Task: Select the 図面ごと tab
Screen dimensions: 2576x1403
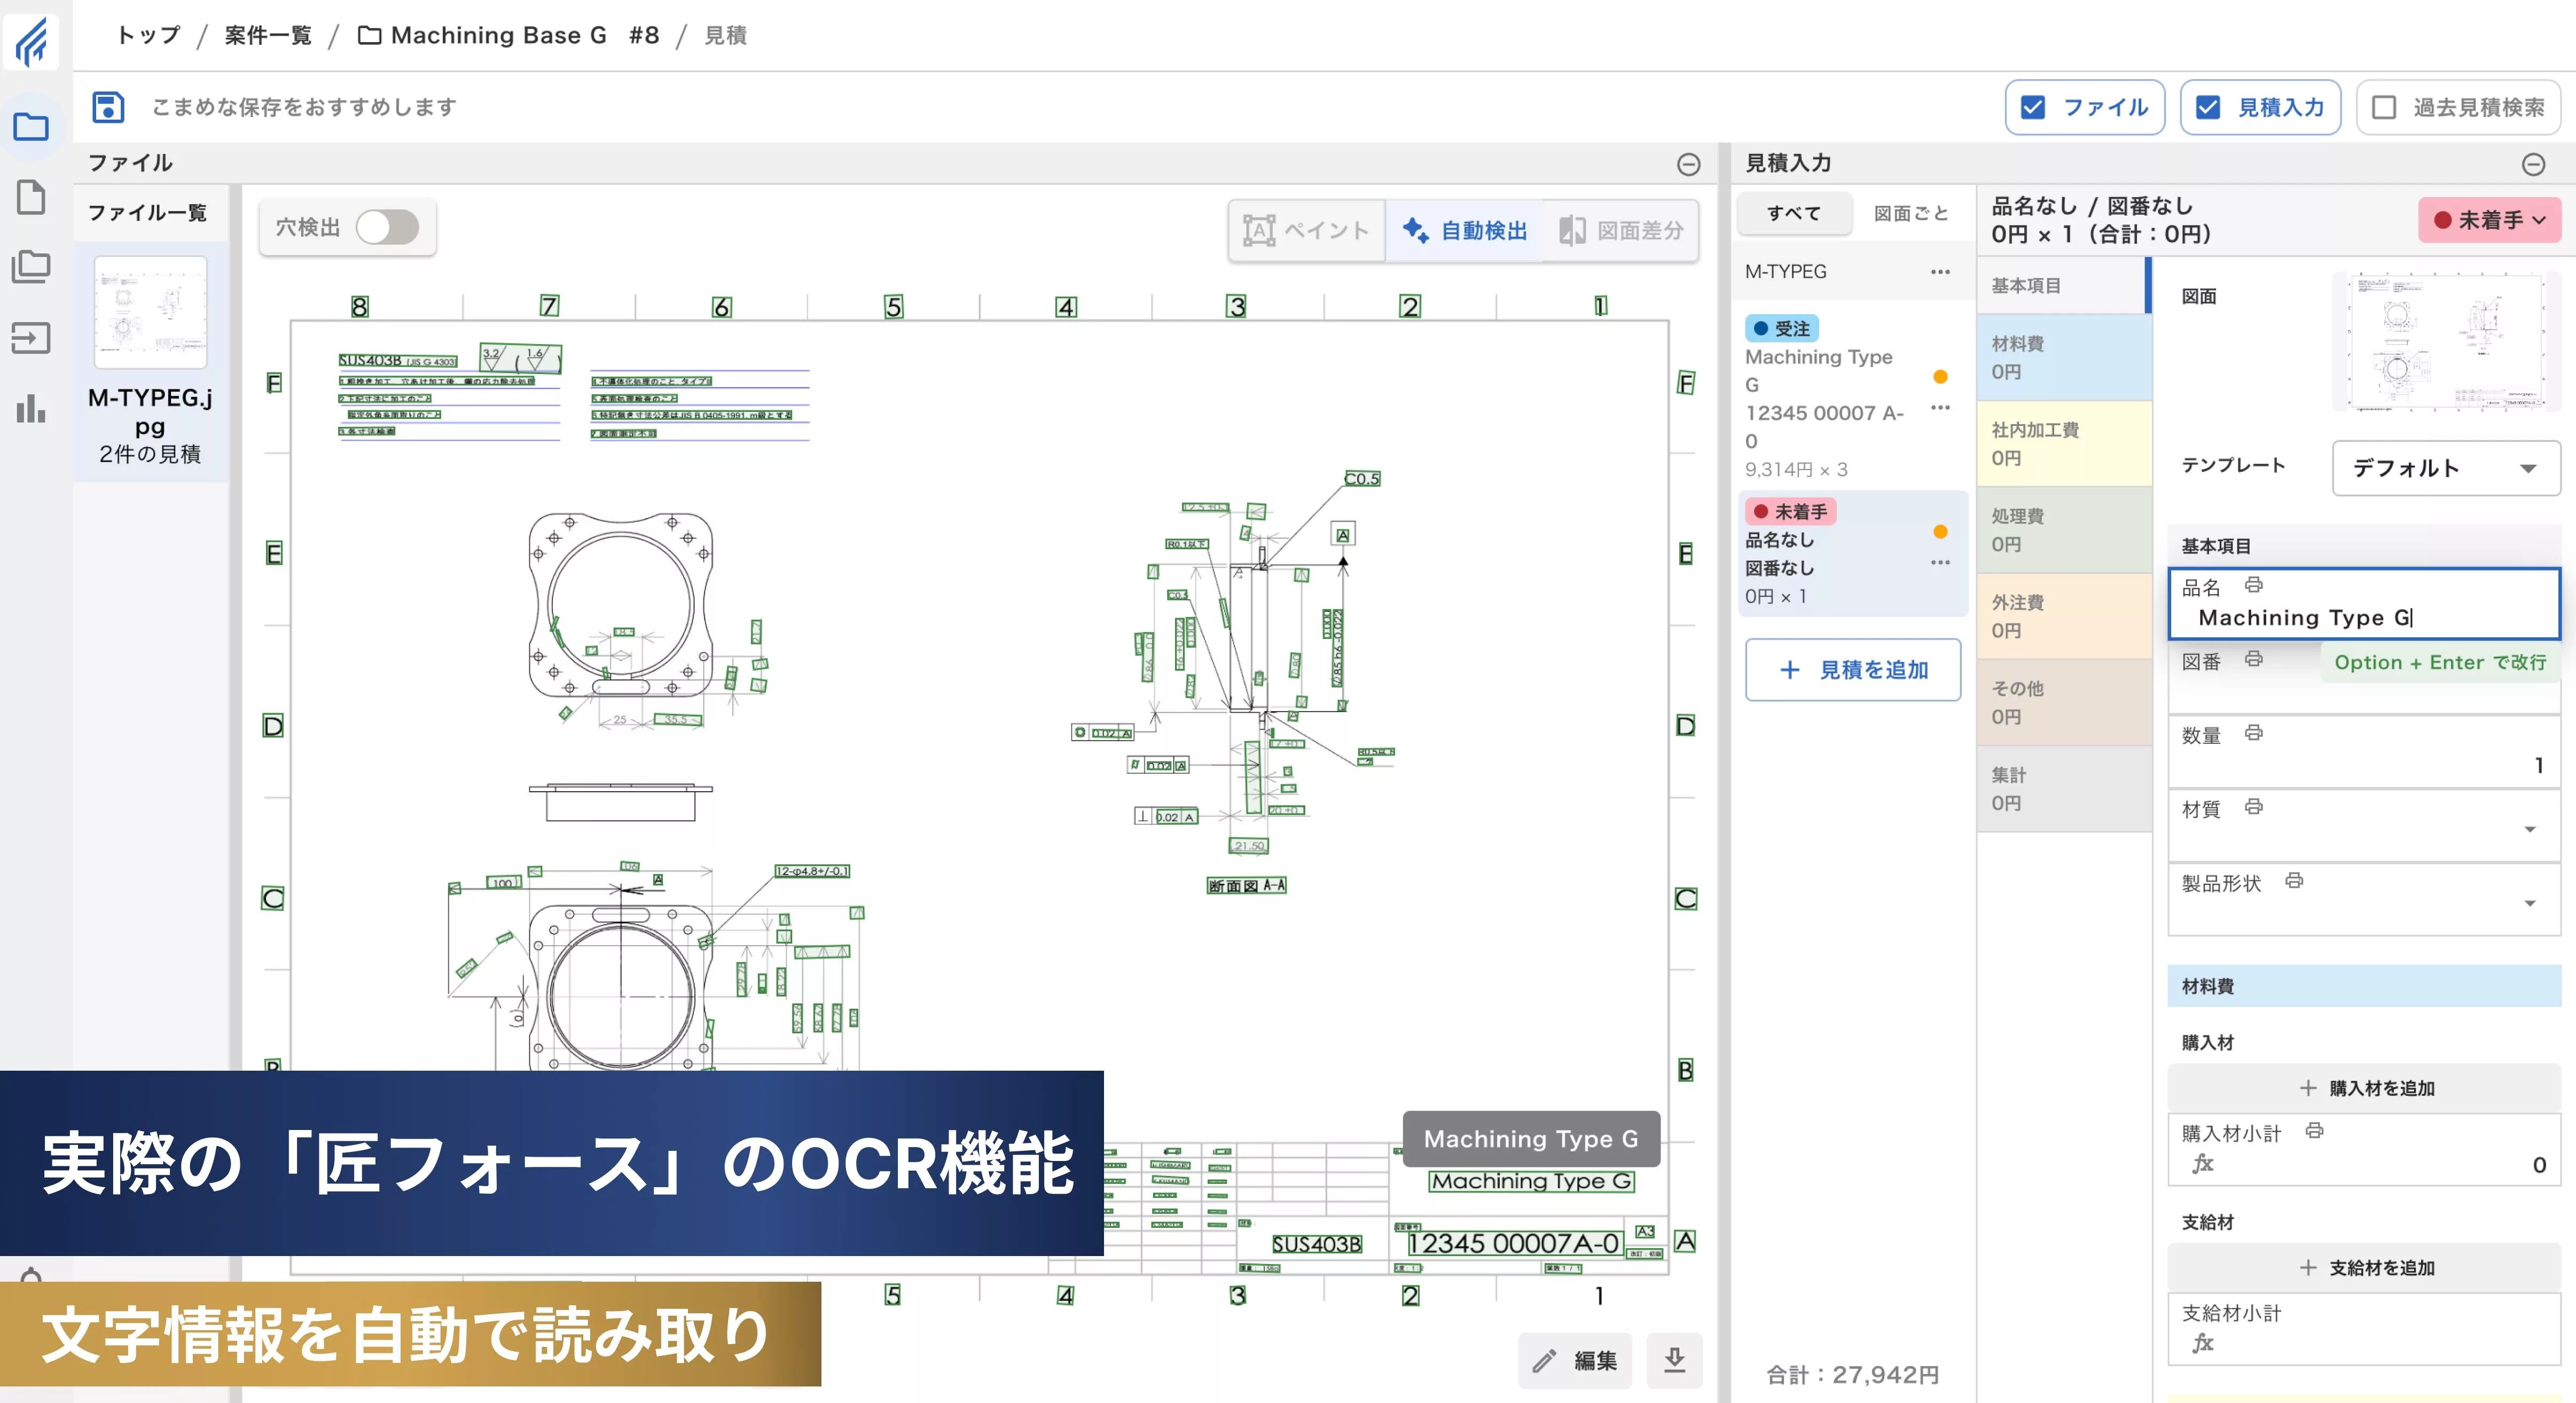Action: [x=1910, y=213]
